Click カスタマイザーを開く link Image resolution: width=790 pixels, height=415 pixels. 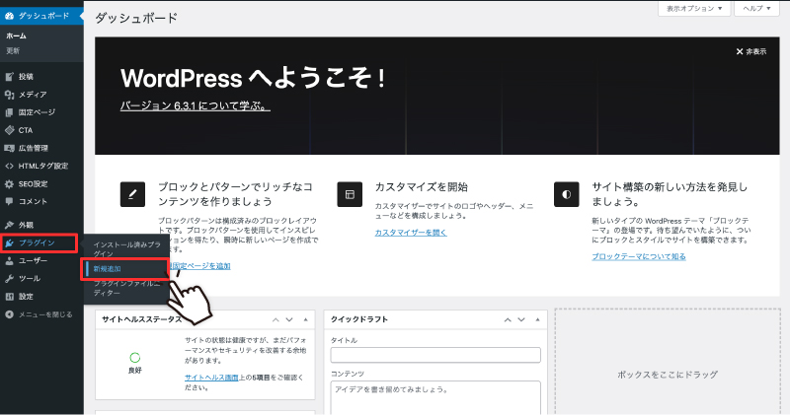pos(411,233)
